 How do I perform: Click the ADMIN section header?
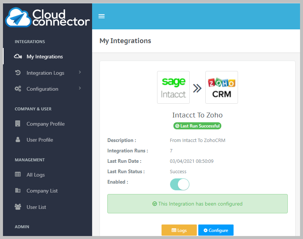click(x=22, y=227)
